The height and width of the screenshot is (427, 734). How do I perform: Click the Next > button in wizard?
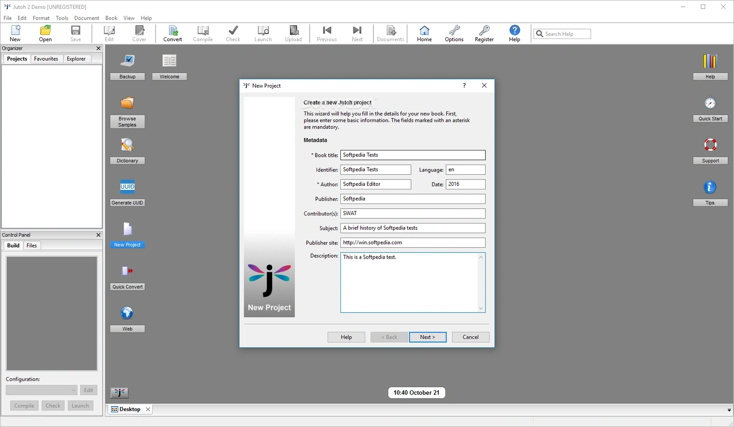click(428, 337)
